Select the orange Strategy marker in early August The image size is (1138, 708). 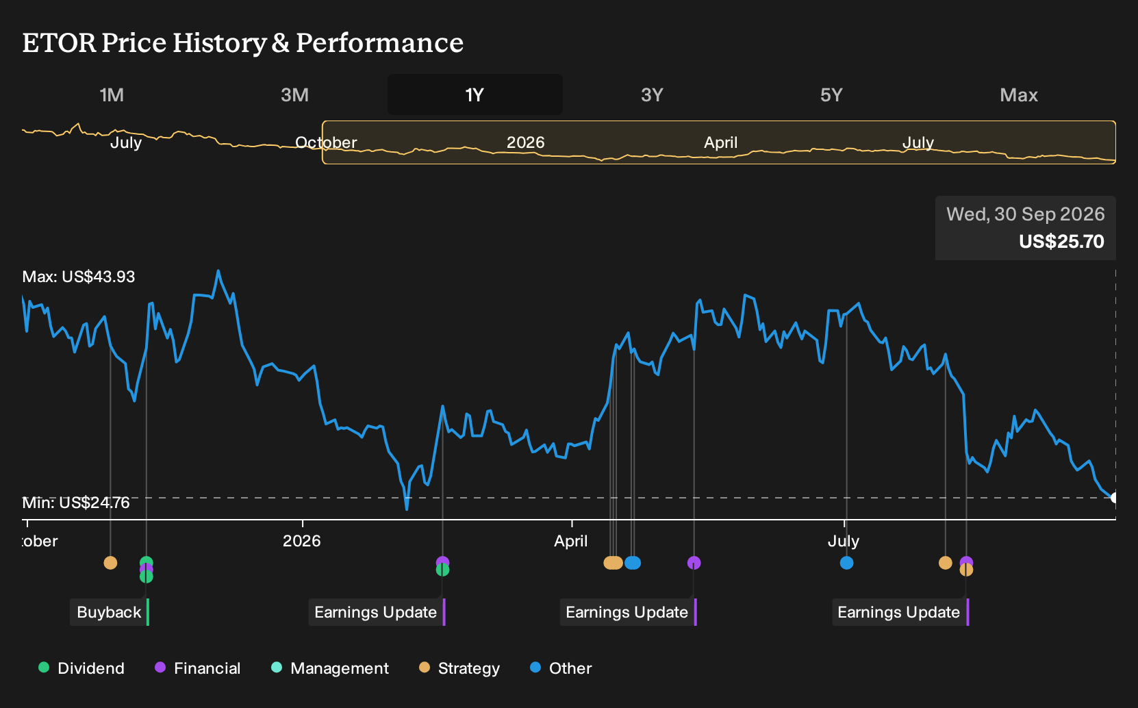pos(946,563)
